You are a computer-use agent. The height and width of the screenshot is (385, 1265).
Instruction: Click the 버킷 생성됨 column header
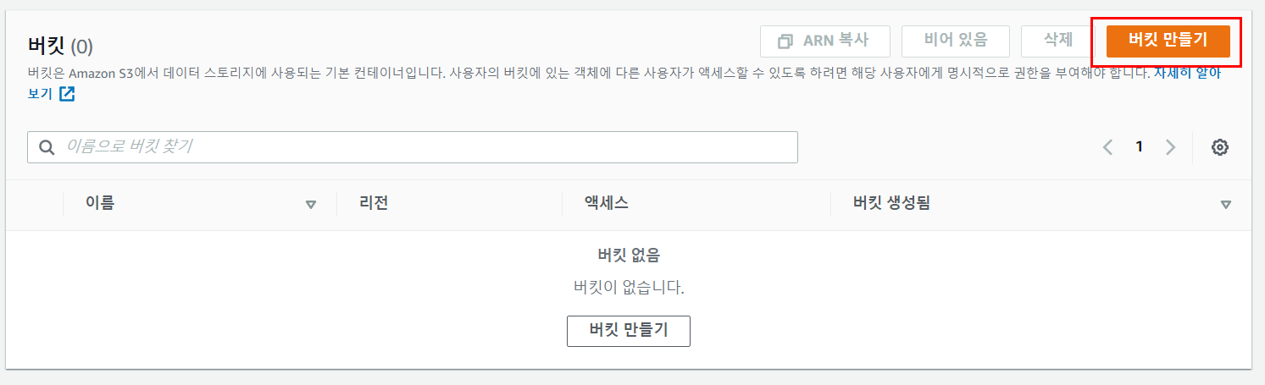pyautogui.click(x=891, y=203)
